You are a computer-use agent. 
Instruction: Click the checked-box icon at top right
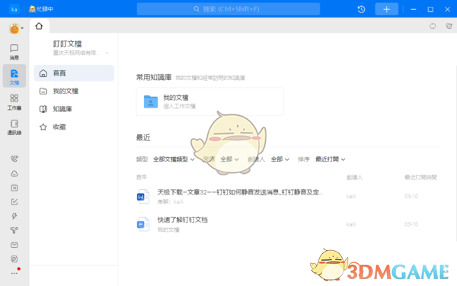point(449,26)
